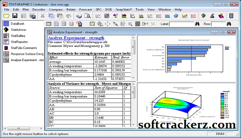
Task: Open the SnapStats!! menu
Action: tap(124, 10)
